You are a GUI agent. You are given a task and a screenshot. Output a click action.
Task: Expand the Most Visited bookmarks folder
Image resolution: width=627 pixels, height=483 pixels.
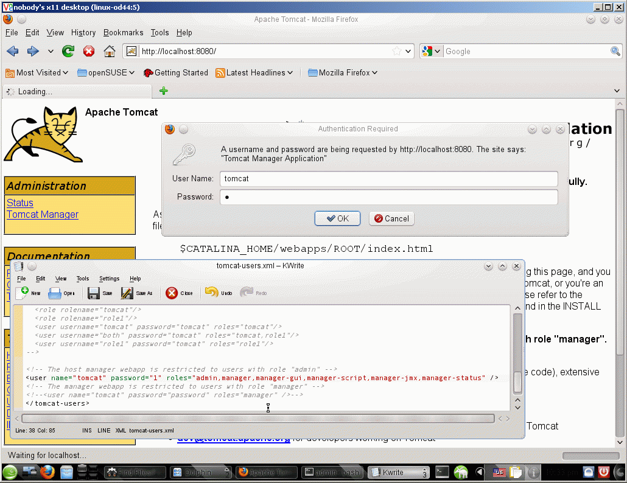(37, 73)
